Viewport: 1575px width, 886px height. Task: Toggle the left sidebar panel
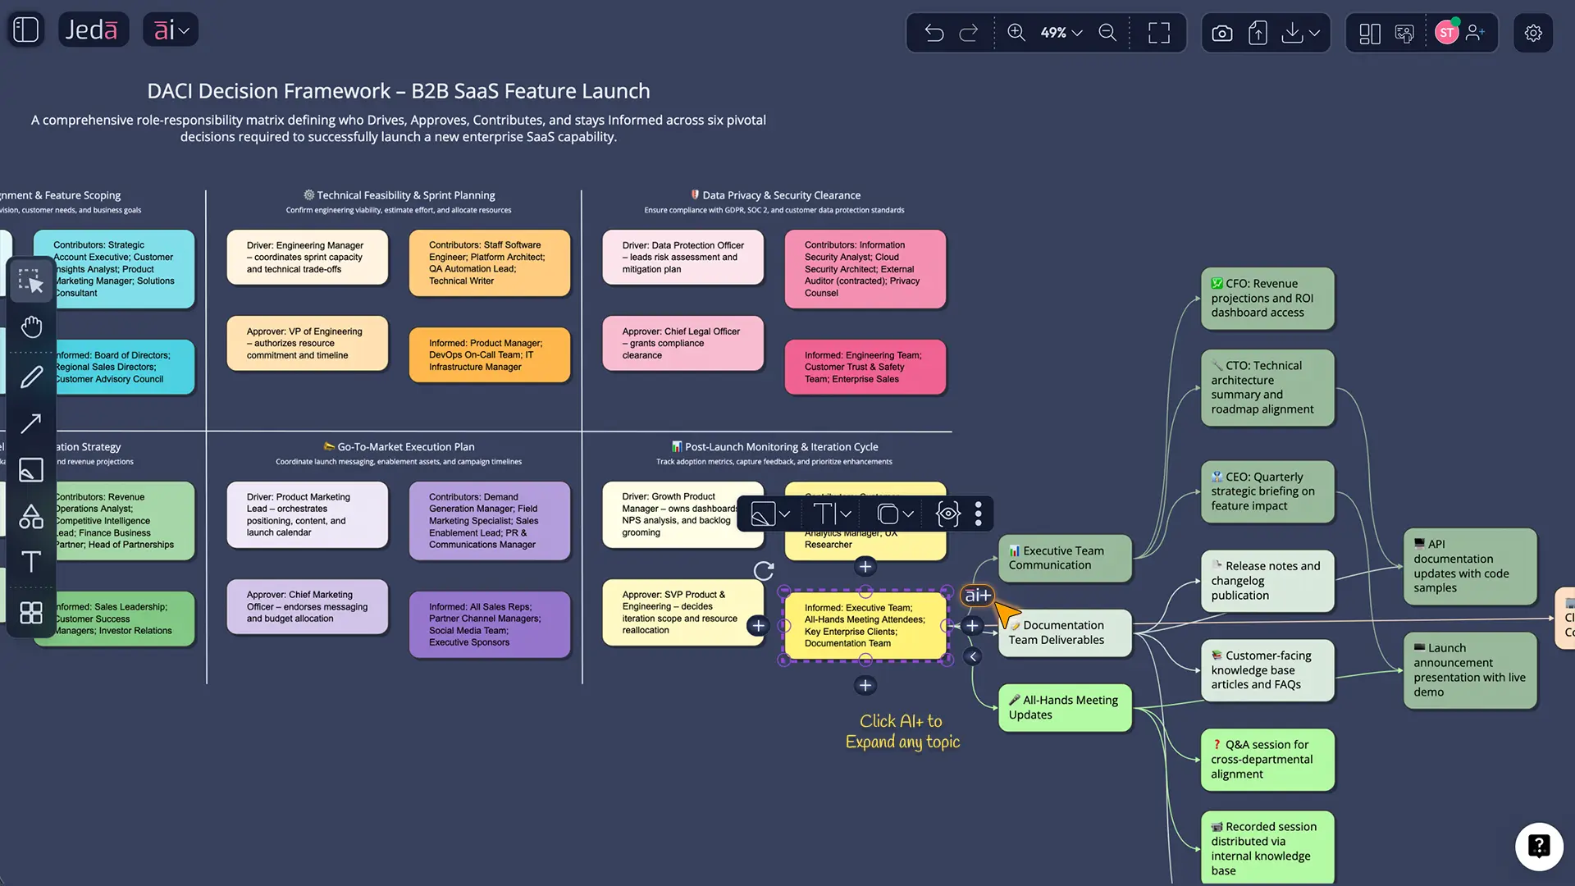(25, 30)
